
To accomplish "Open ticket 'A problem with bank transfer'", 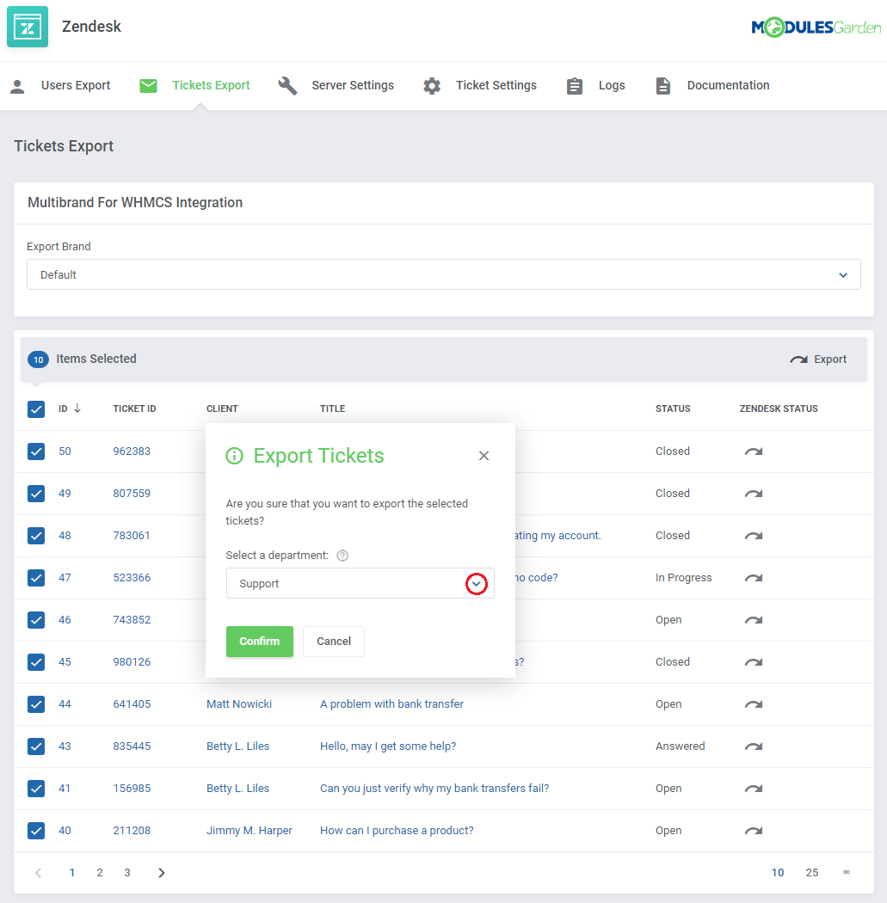I will pos(391,703).
